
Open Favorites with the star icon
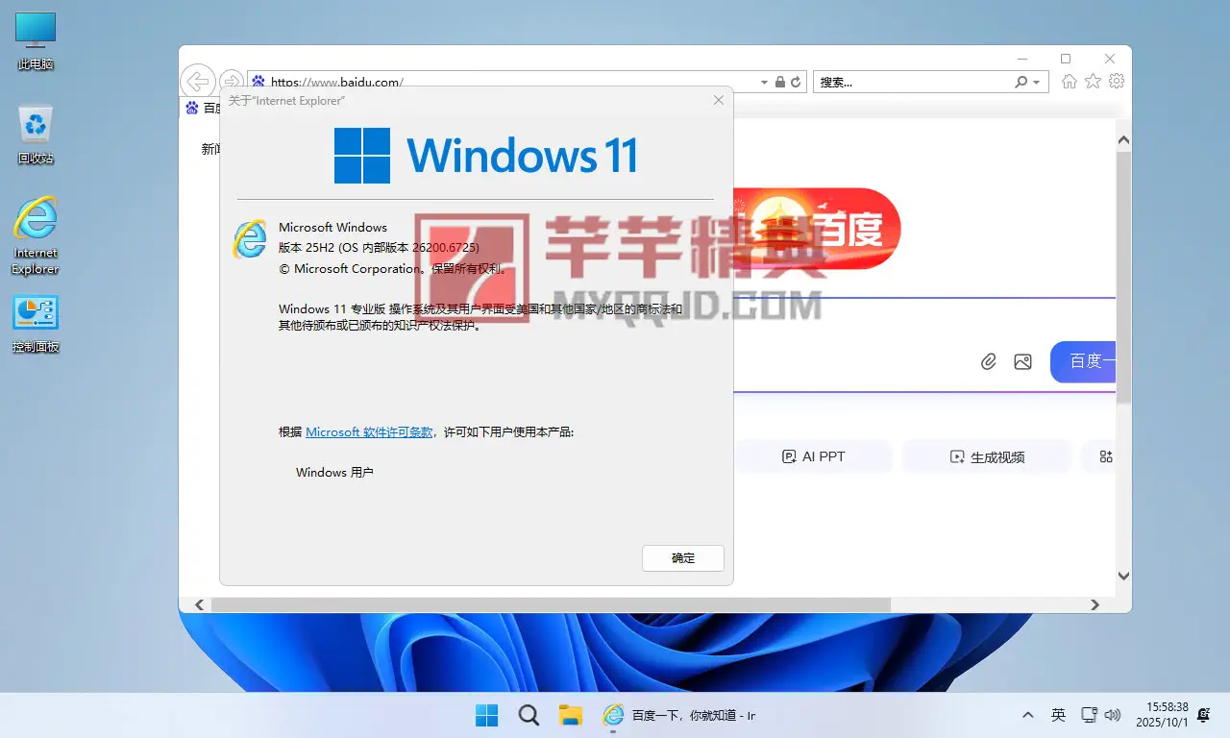coord(1093,82)
